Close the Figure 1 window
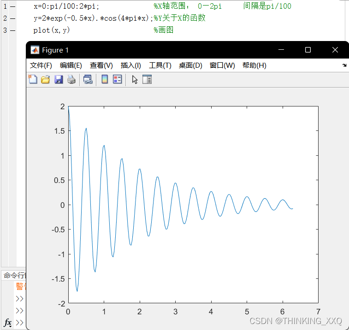The width and height of the screenshot is (349, 330). tap(335, 50)
